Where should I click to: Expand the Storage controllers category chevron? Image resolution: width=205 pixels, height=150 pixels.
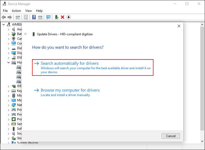(8, 138)
